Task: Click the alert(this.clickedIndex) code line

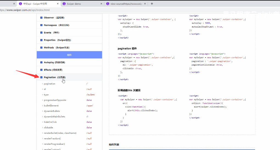Action: 143,111
